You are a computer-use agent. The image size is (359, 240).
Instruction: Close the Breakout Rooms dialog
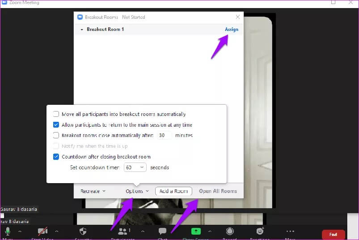(238, 17)
